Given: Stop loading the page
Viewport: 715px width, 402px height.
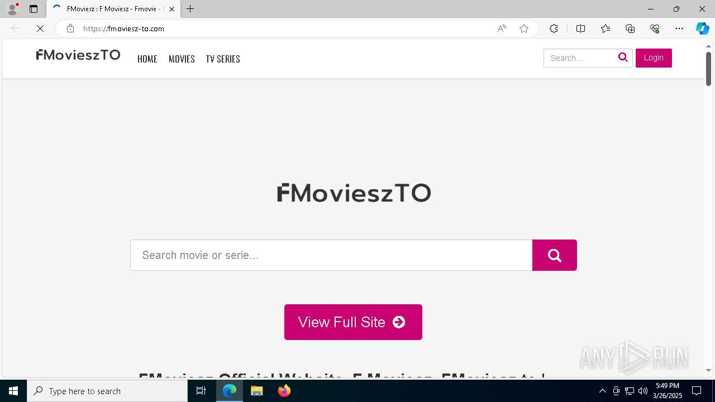Looking at the screenshot, I should click(40, 28).
